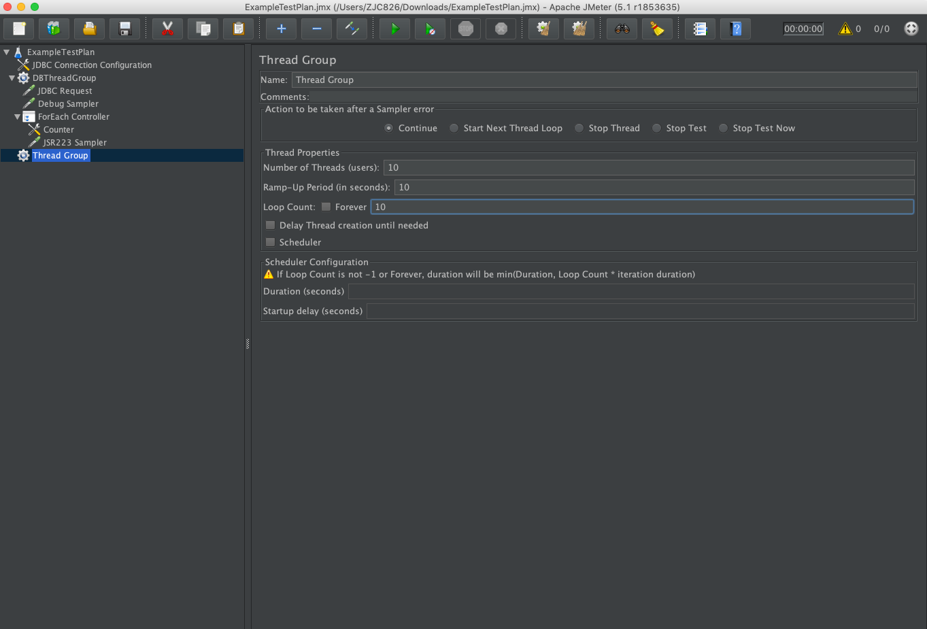927x629 pixels.
Task: Click the elapsed time 00:00:00 display
Action: [803, 29]
